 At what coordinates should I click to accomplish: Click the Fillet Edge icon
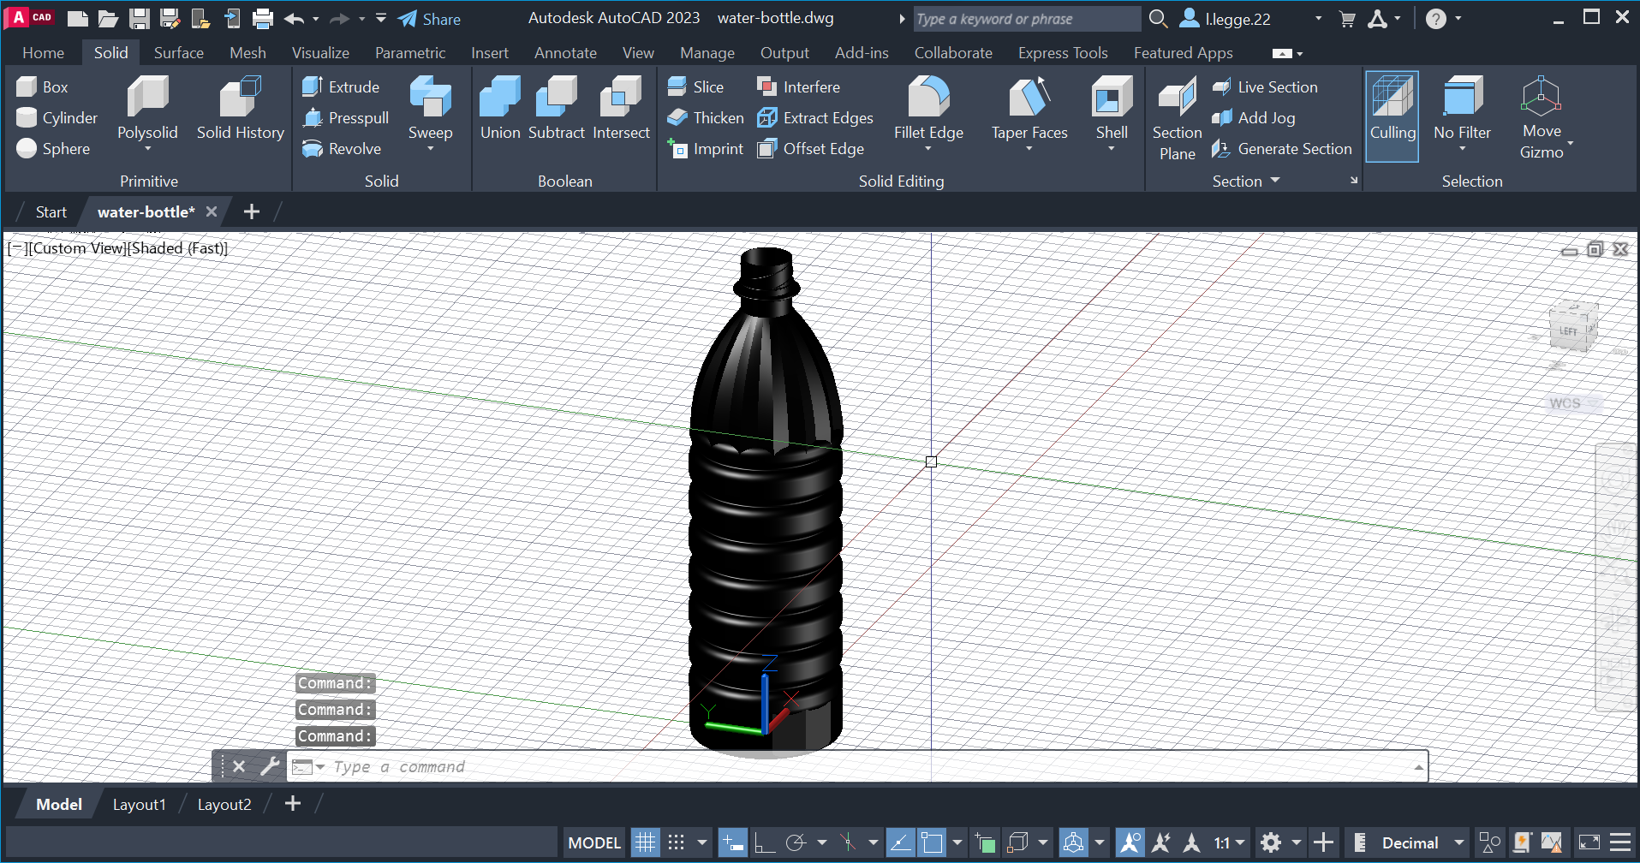point(928,96)
